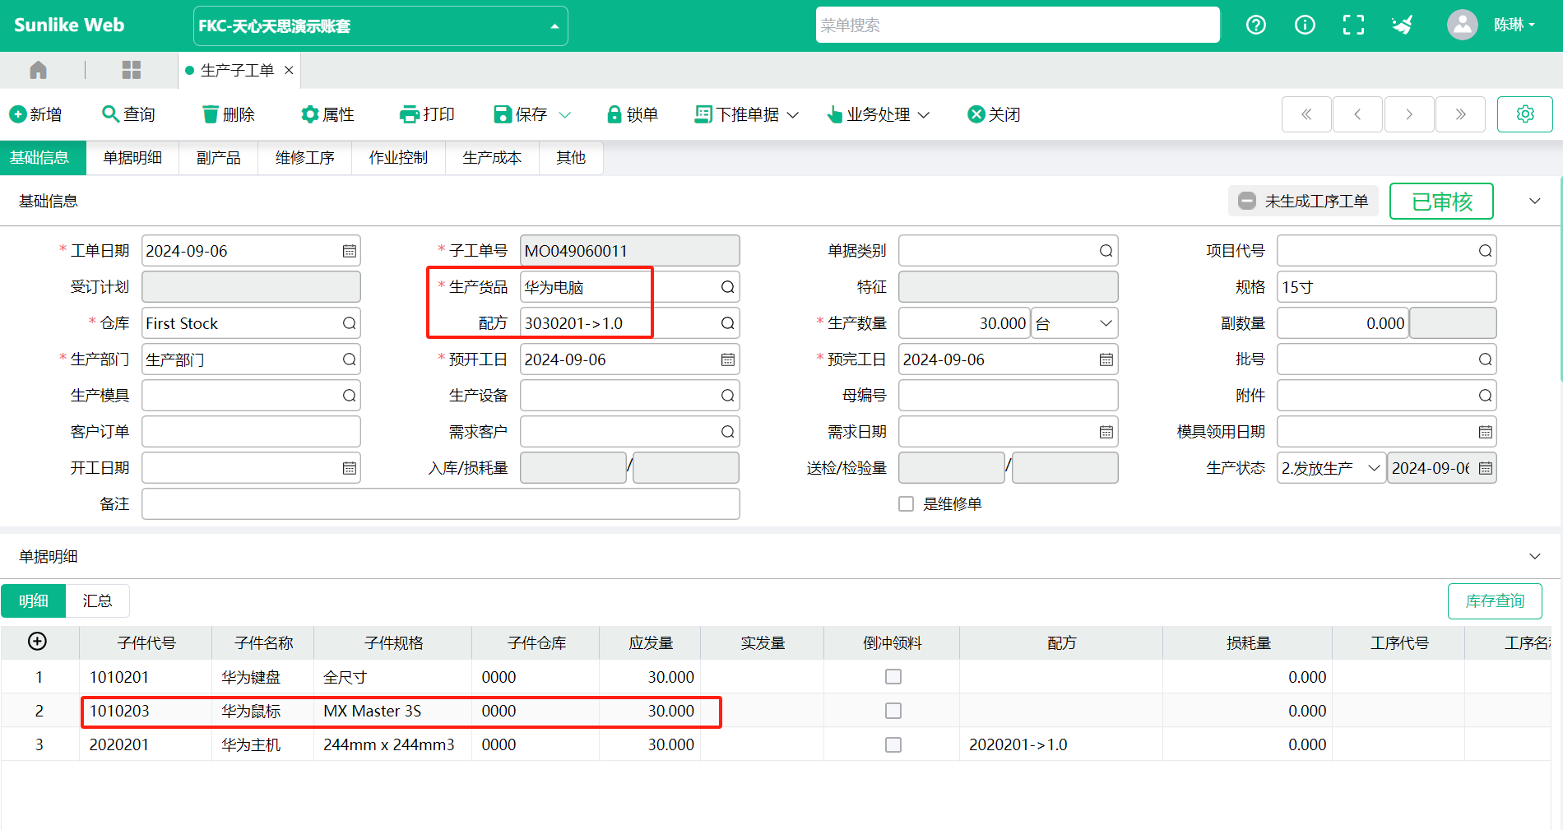Viewport: 1563px width, 830px height.
Task: Click cell 2020201->1.0 in 配方 column
Action: [1060, 744]
